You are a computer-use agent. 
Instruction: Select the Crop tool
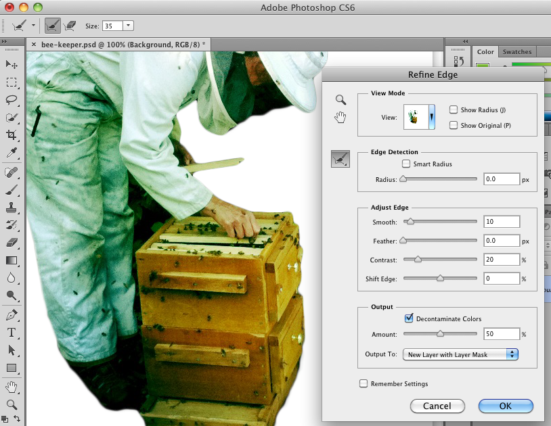tap(12, 135)
